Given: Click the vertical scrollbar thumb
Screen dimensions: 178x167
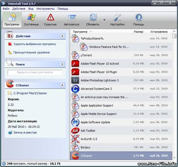Looking at the screenshot, I should [x=175, y=36].
